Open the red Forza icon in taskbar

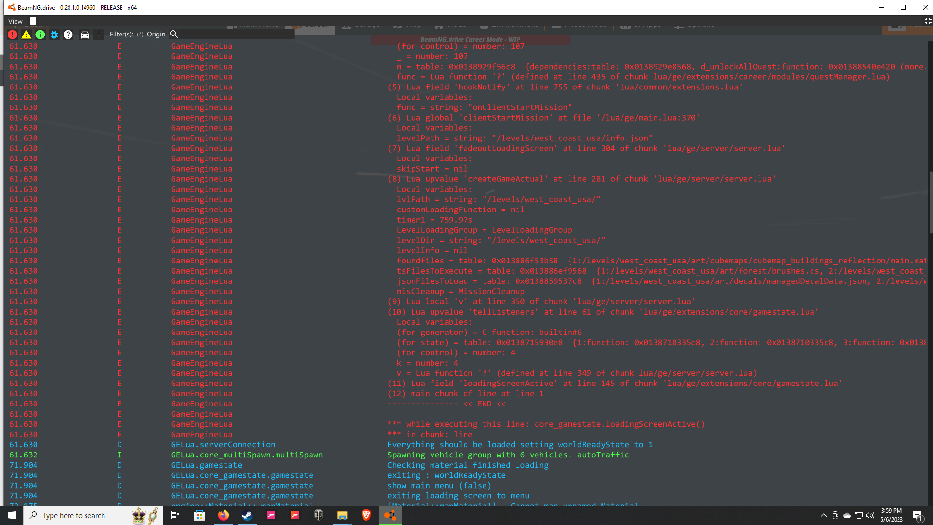pyautogui.click(x=295, y=515)
